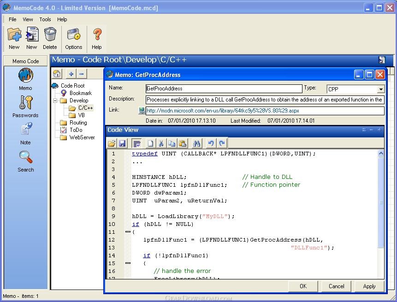This screenshot has height=302, width=397.
Task: Select the C/C++ folder in the tree
Action: [x=86, y=108]
